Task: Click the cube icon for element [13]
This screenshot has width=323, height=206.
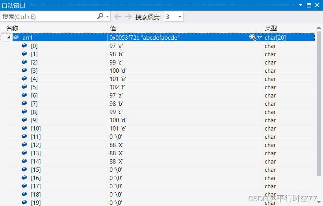Action: [x=24, y=153]
